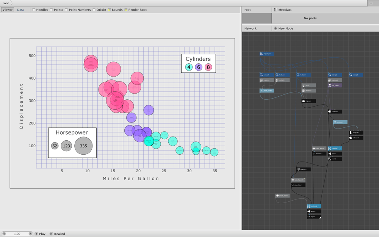Select the multiply1 node
Viewport: 379px width, 237px height.
coord(335,80)
